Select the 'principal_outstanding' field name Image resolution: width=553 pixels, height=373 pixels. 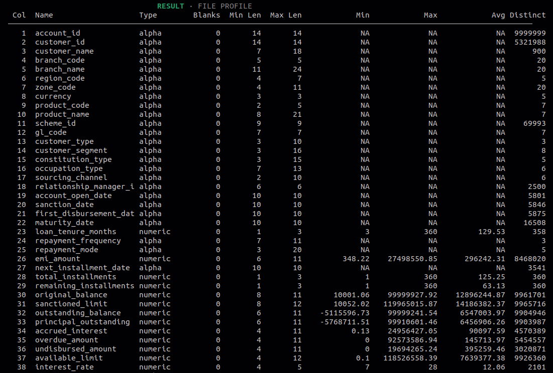tap(82, 322)
